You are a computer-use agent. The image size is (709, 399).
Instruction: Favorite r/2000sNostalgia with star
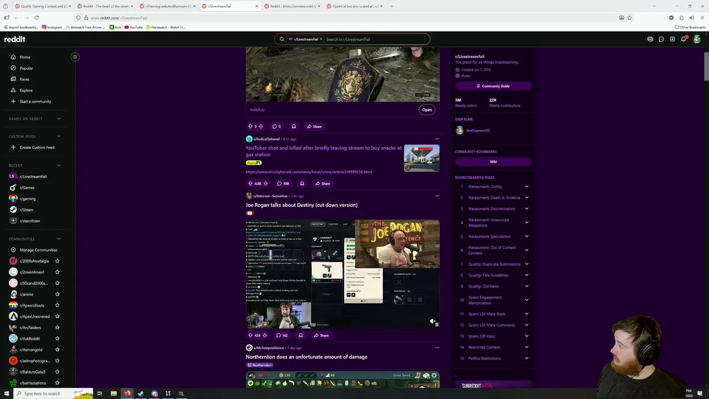[57, 261]
